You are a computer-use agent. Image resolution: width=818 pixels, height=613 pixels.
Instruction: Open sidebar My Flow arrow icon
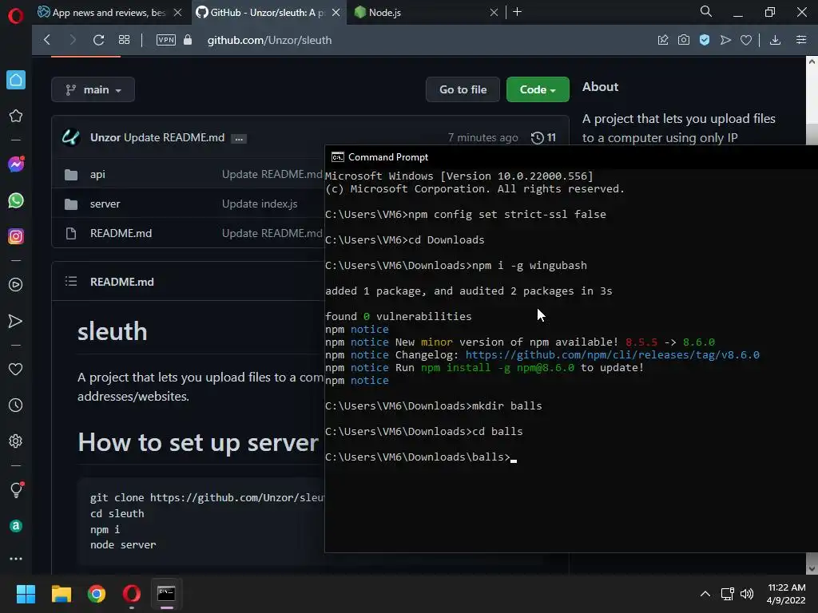[16, 321]
